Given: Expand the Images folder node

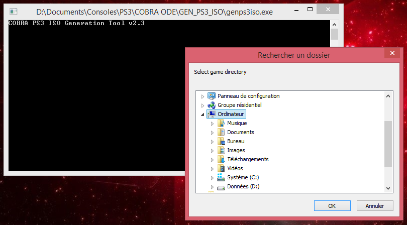Looking at the screenshot, I should 213,151.
